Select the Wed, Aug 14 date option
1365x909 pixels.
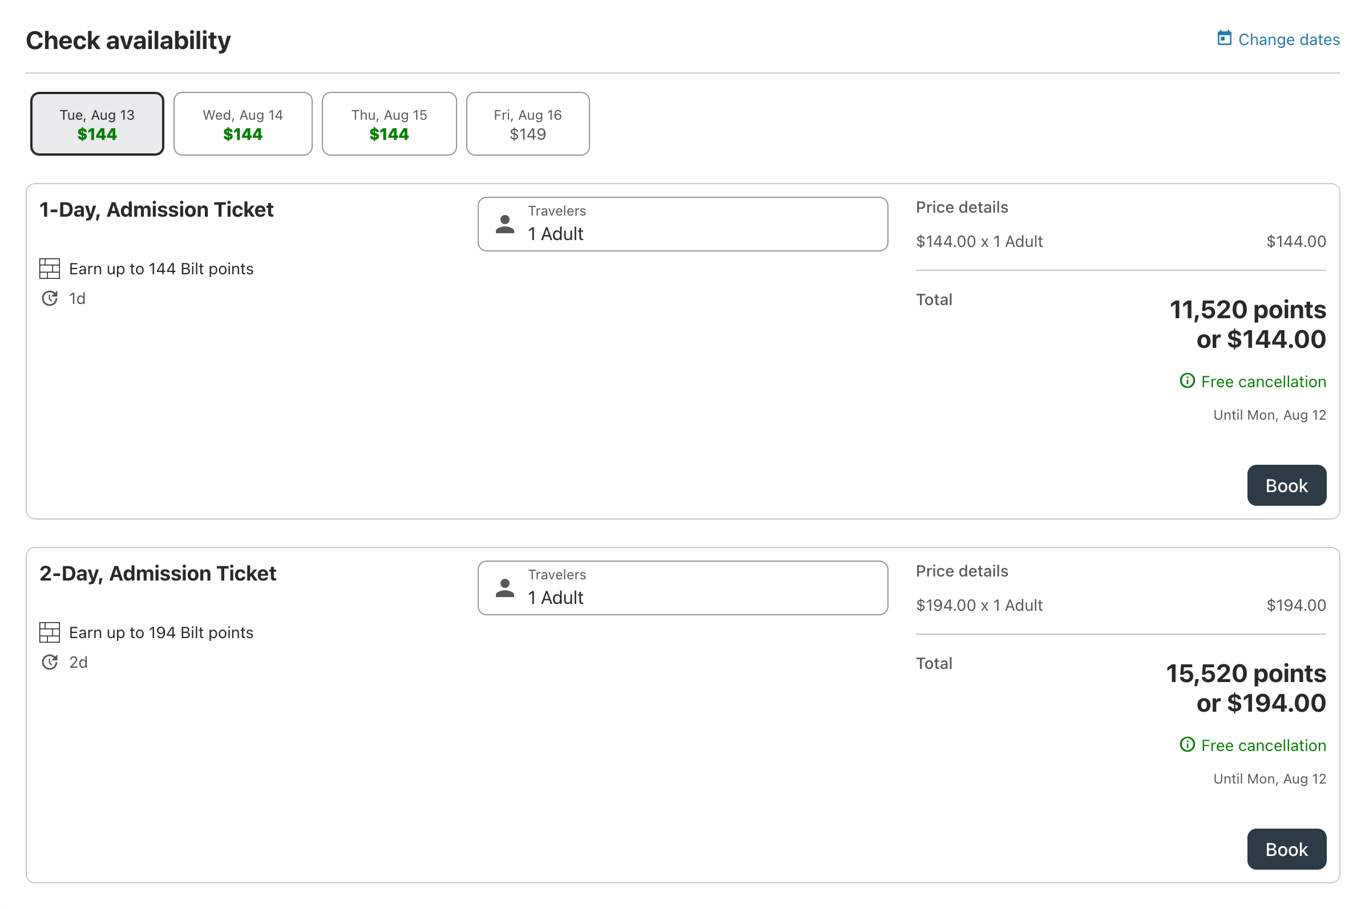[x=243, y=124]
